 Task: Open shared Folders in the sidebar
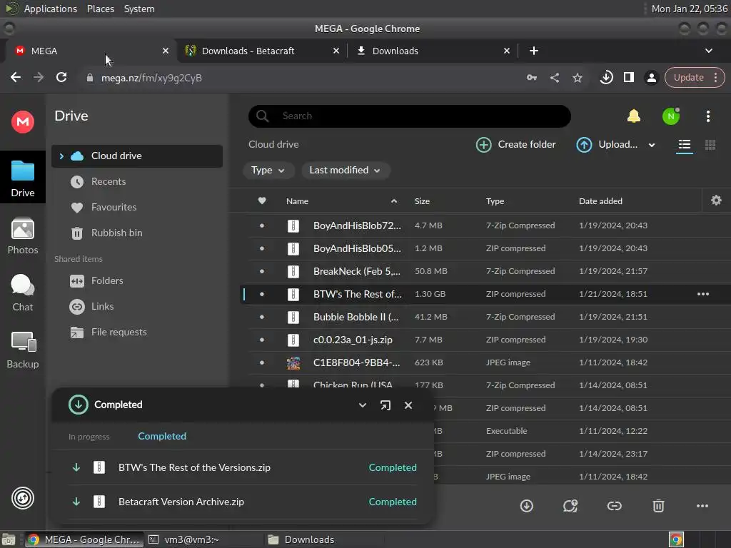(107, 281)
